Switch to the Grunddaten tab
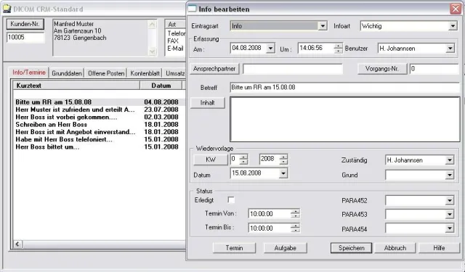 67,73
